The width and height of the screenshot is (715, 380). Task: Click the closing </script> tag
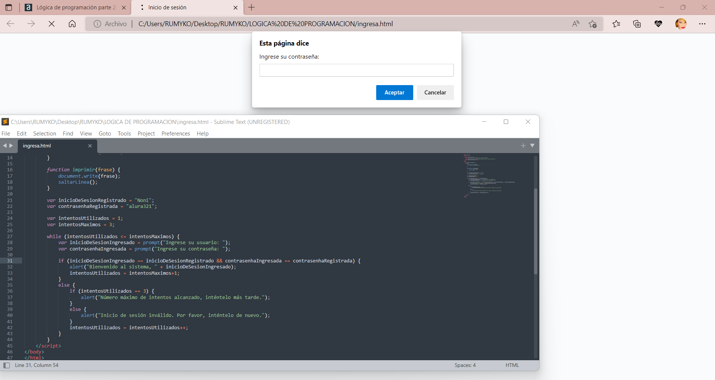[x=48, y=346]
